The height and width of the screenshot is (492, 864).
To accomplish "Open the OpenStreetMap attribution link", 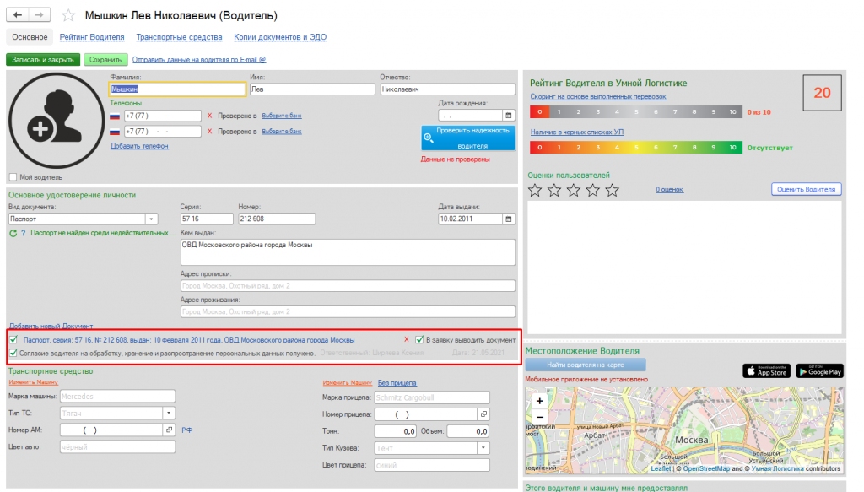I will pos(706,468).
